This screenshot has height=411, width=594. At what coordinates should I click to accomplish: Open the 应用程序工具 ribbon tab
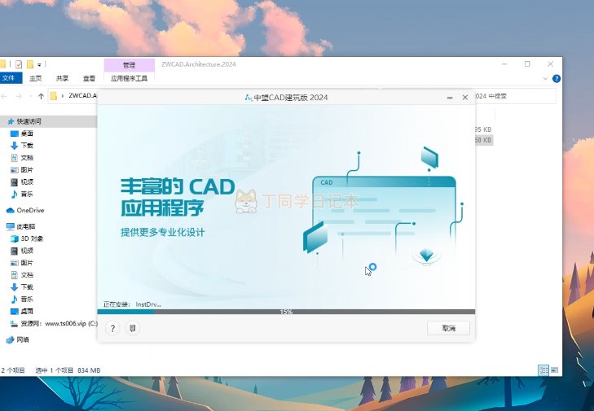(x=130, y=78)
